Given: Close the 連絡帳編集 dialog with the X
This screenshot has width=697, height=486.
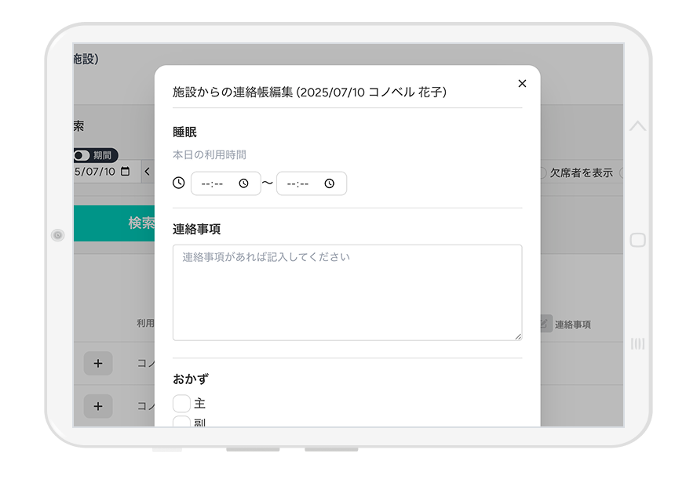Looking at the screenshot, I should [x=522, y=84].
